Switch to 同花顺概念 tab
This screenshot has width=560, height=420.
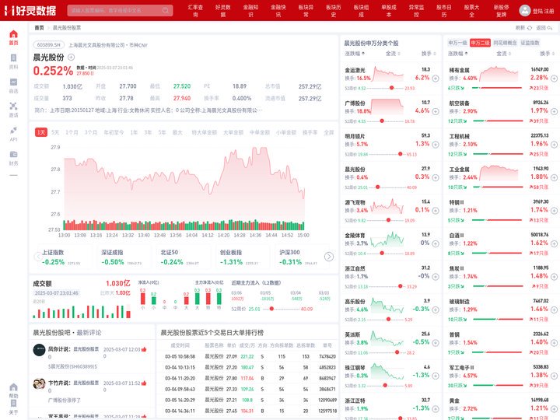pyautogui.click(x=505, y=43)
